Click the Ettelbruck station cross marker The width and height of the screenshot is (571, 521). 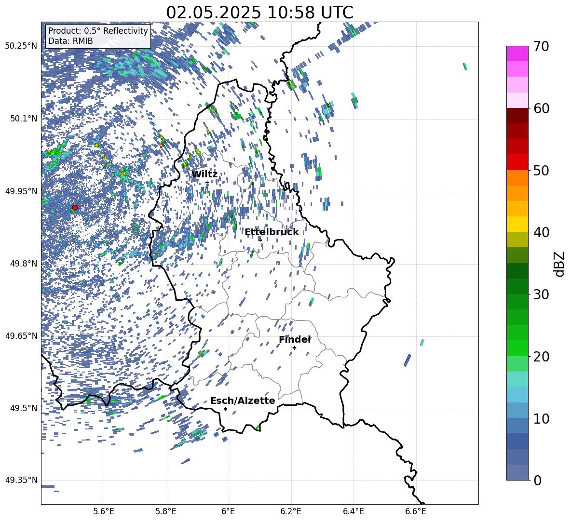[260, 240]
